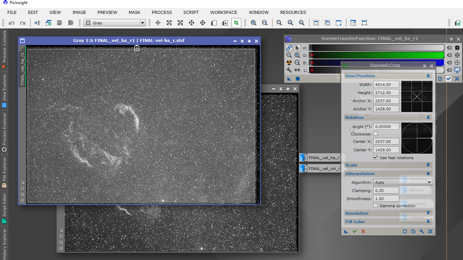Click DynamicCrop documentation page icon
This screenshot has width=463, height=260.
click(413, 232)
